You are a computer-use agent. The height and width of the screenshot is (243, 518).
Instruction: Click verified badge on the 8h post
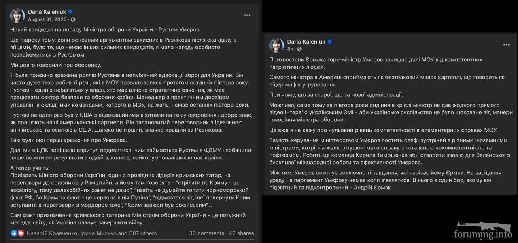click(329, 42)
